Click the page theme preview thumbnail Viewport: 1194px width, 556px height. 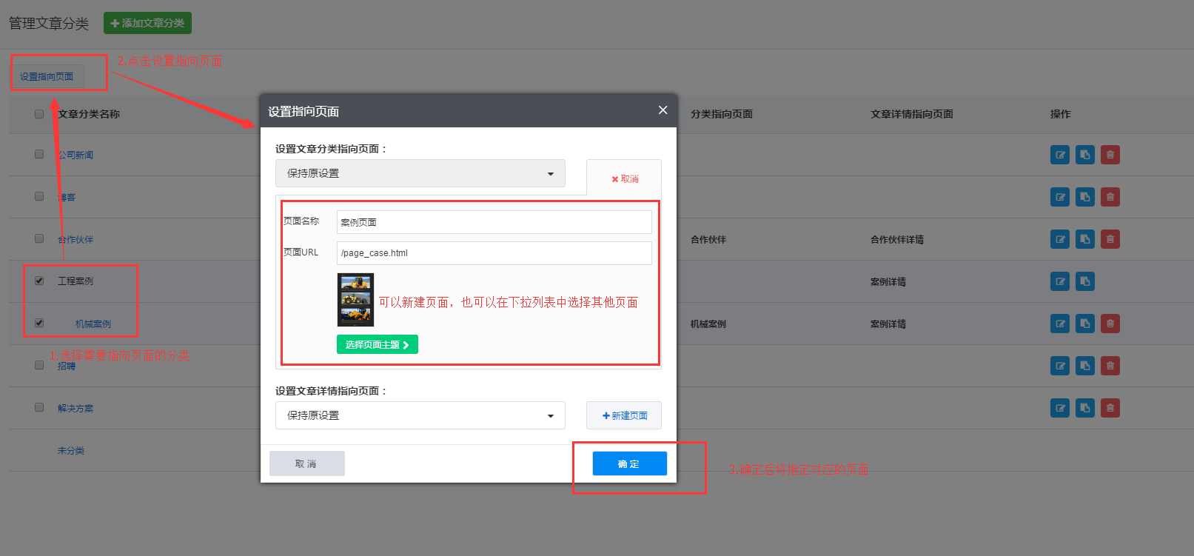(355, 300)
